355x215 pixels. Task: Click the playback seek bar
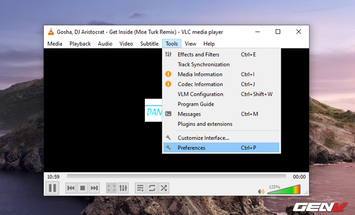[176, 176]
